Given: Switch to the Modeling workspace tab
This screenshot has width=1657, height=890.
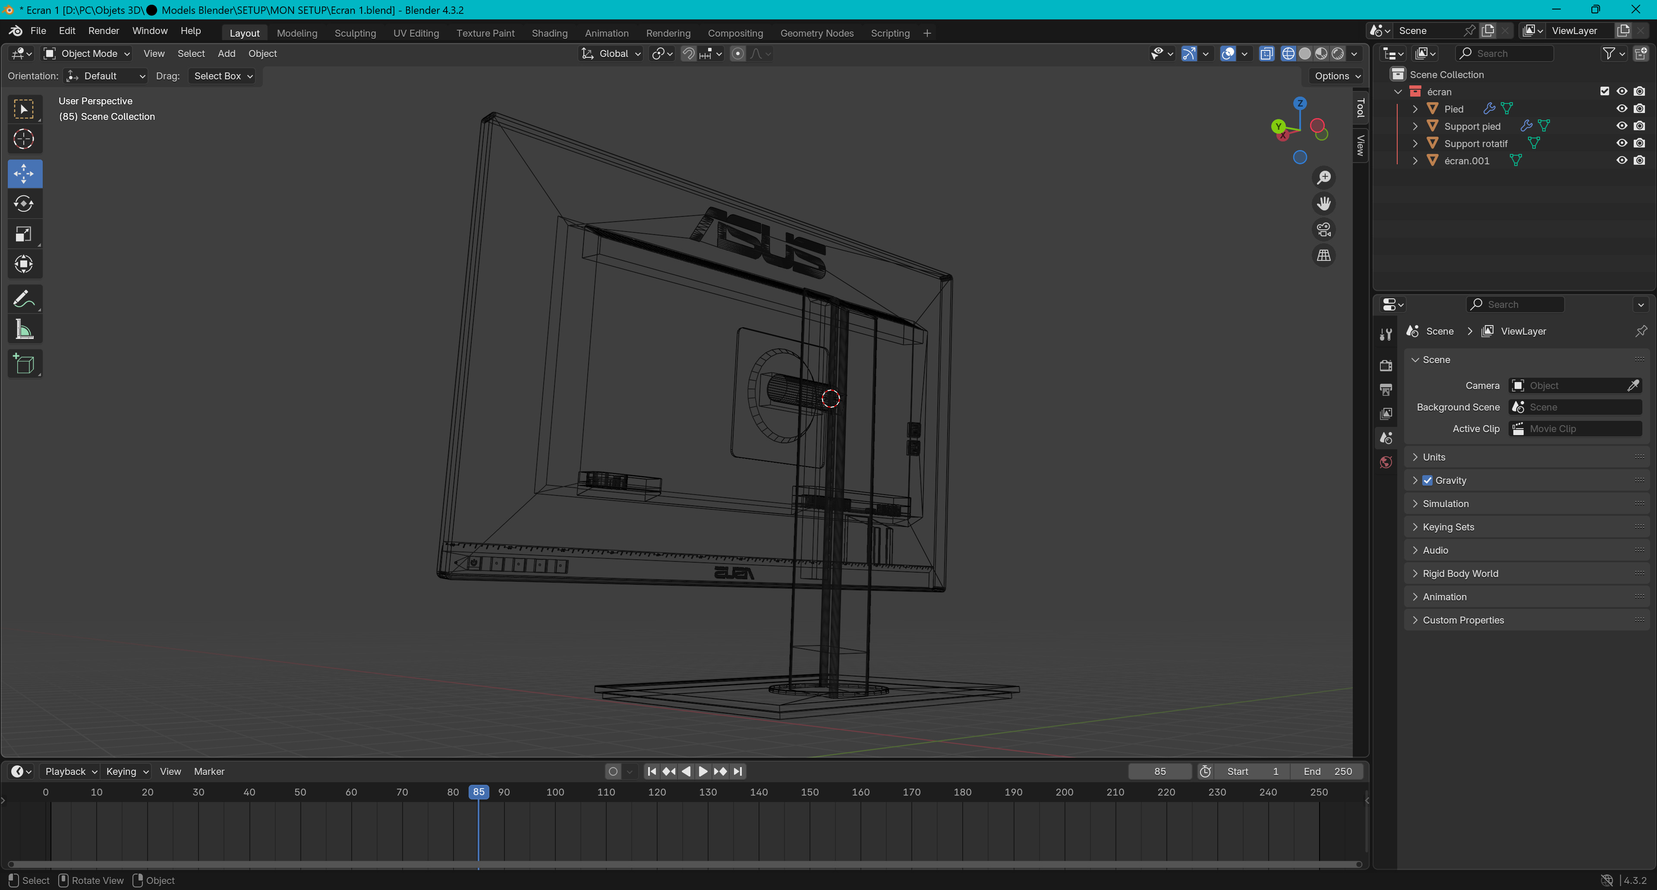Looking at the screenshot, I should point(296,33).
